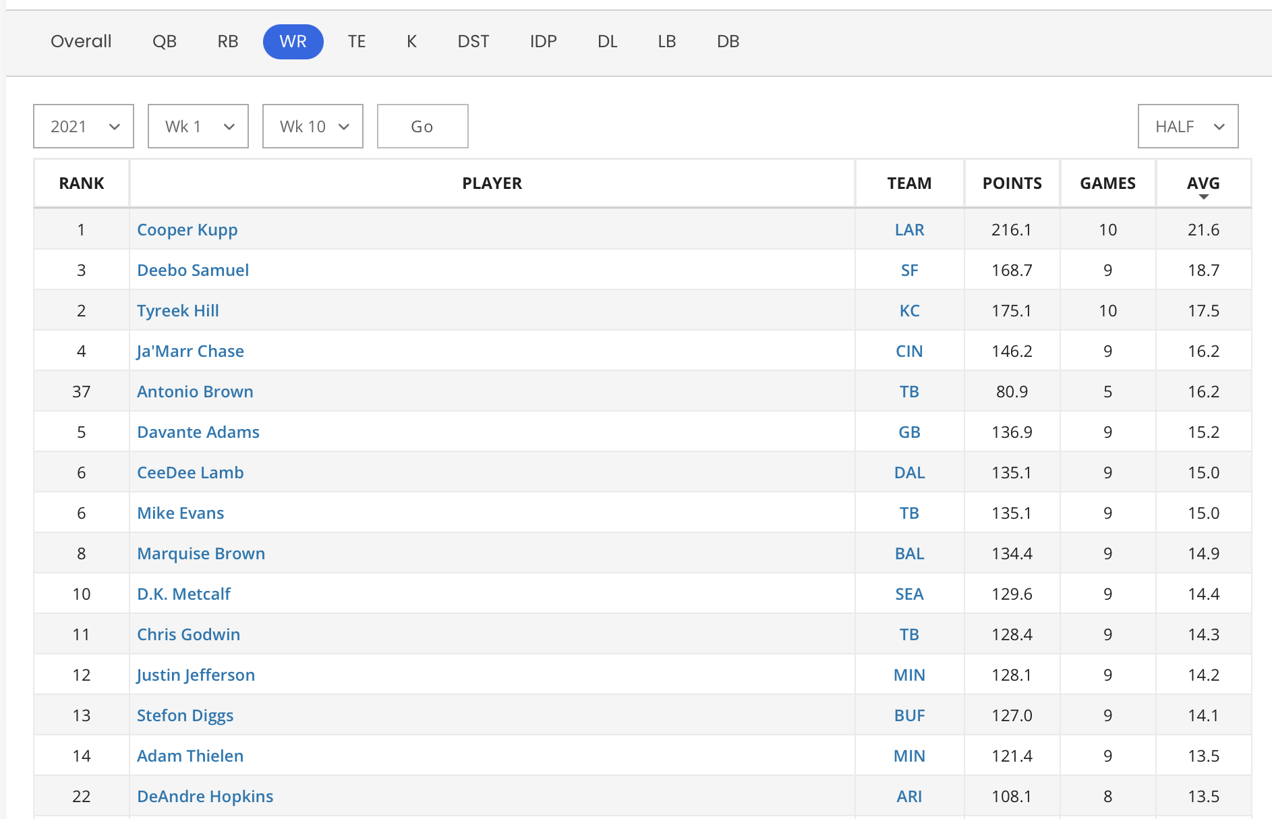Viewport: 1272px width, 819px height.
Task: Select the DST tab
Action: point(473,41)
